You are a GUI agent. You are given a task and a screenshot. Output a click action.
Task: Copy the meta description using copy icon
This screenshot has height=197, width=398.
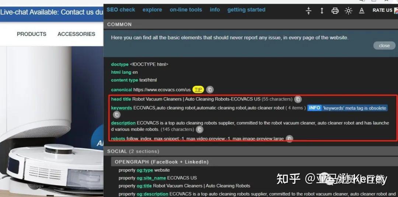pyautogui.click(x=199, y=129)
